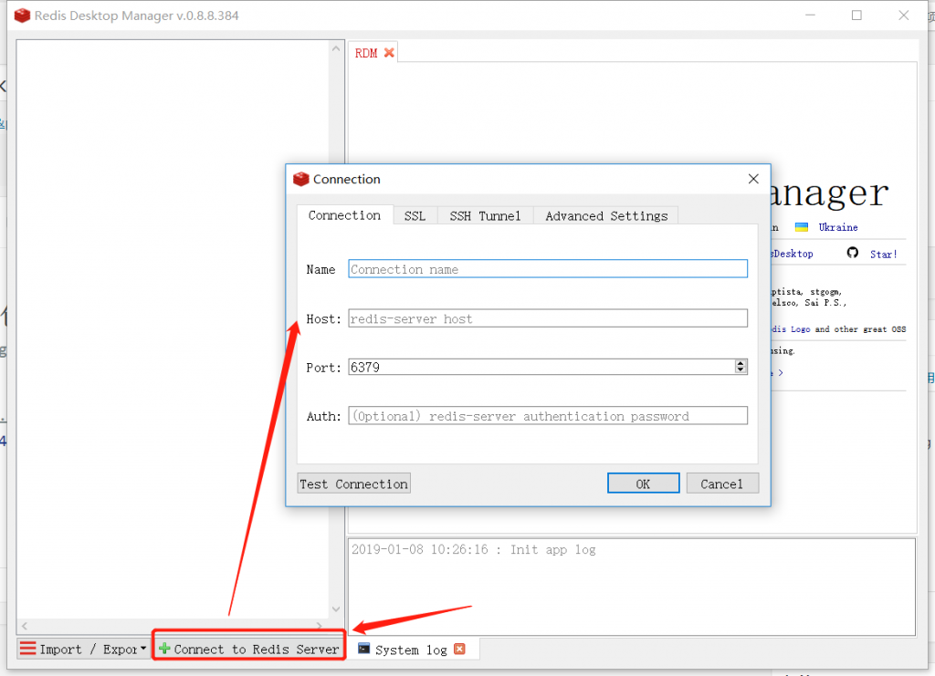Decrease the Port value with down arrow
This screenshot has height=676, width=935.
point(741,370)
